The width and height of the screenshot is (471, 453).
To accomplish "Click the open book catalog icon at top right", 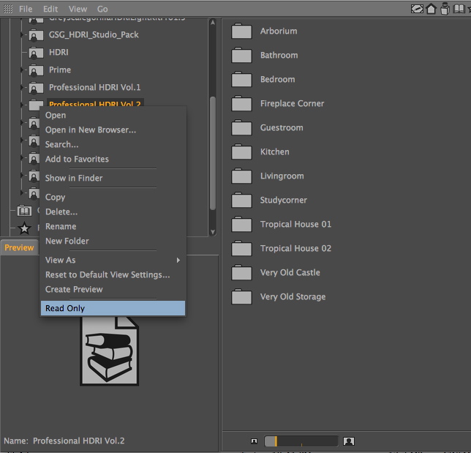I will click(459, 9).
